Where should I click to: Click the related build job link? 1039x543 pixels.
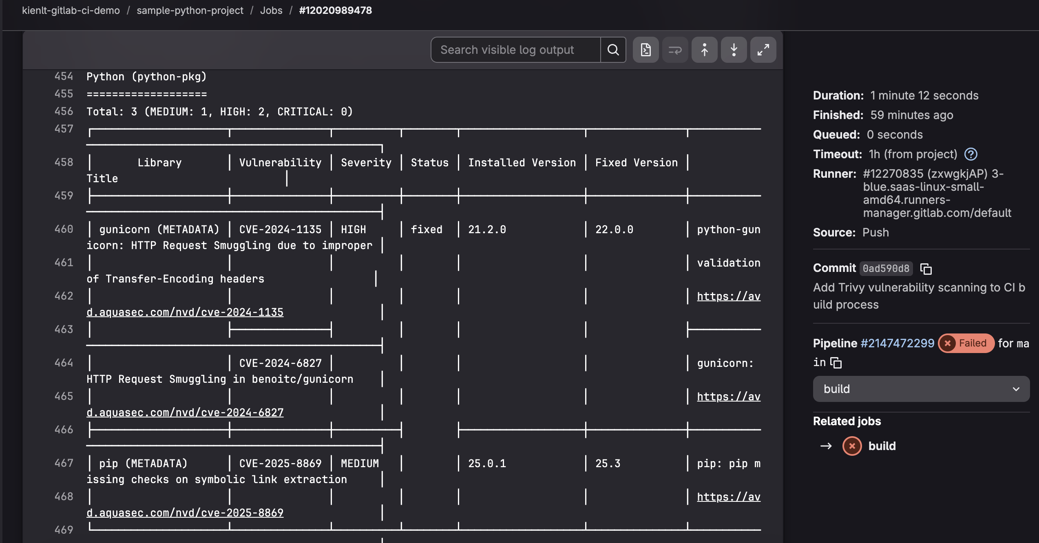(882, 446)
